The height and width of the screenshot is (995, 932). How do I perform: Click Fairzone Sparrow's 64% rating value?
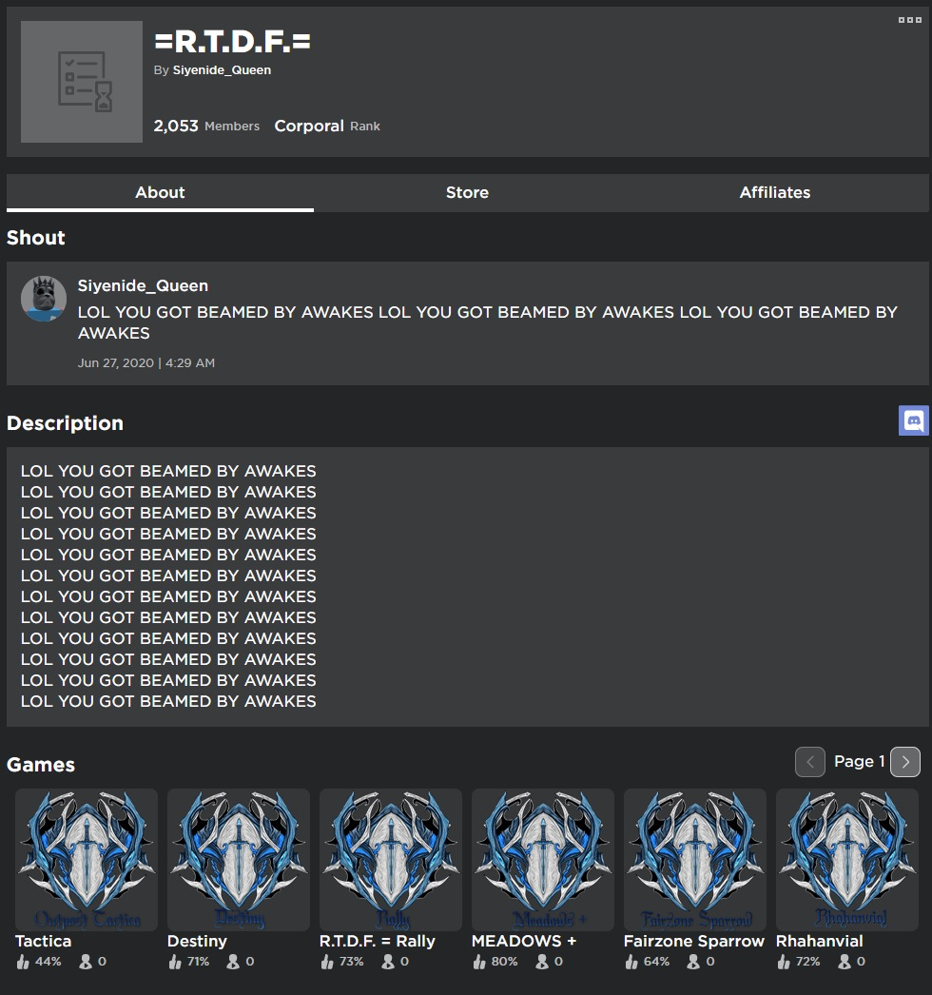pos(656,962)
